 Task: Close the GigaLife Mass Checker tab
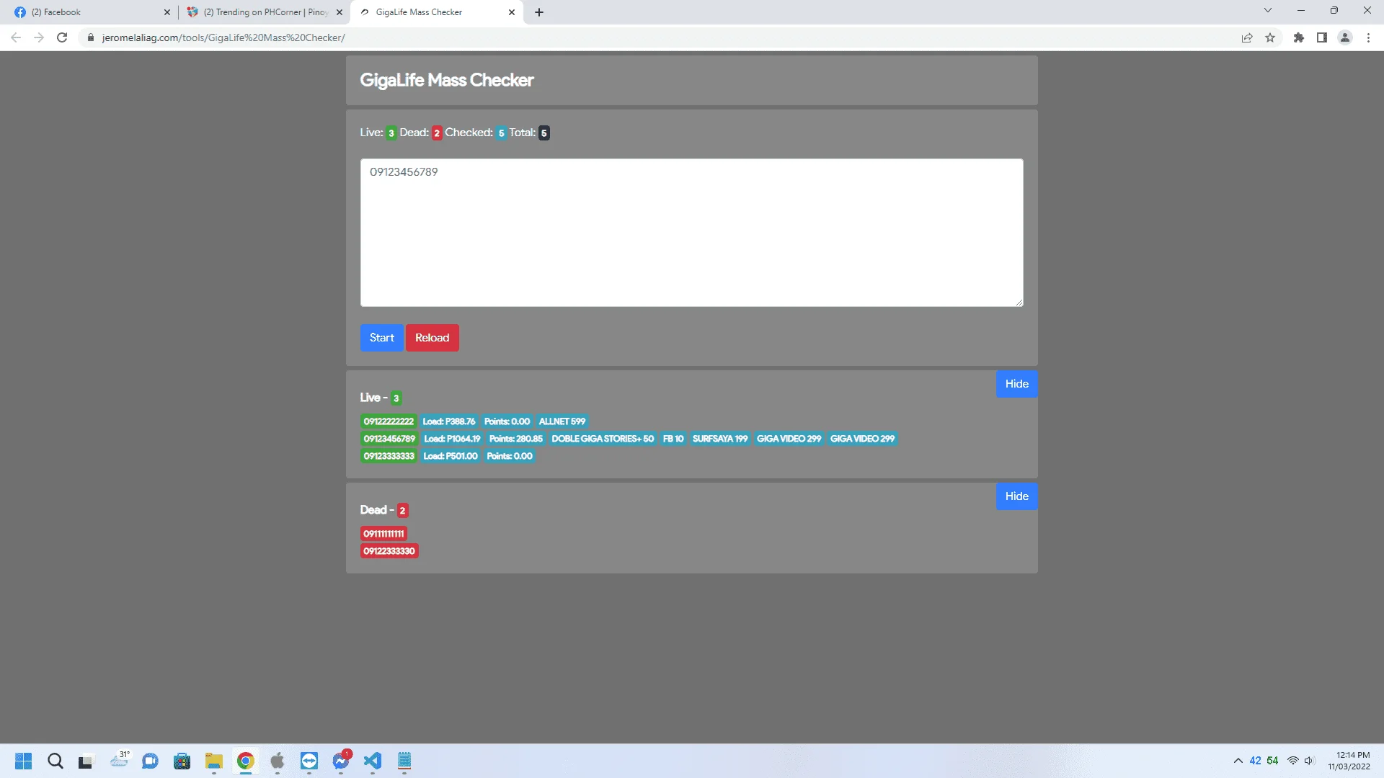[512, 12]
